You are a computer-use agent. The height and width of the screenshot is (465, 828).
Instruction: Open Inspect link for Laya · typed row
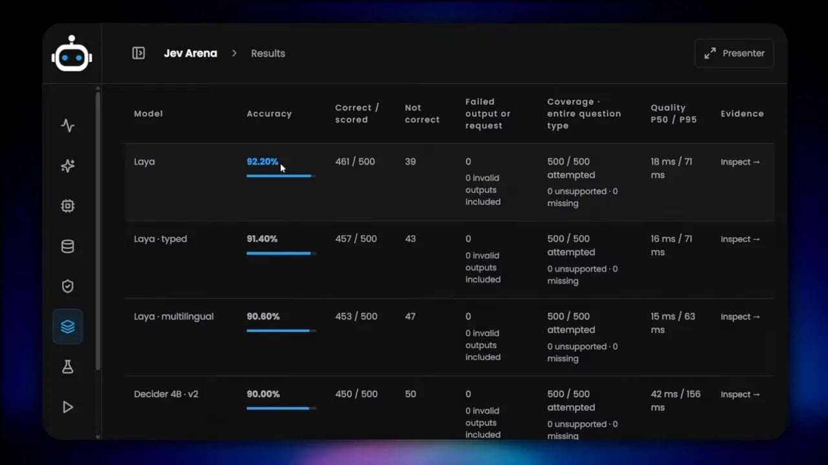pyautogui.click(x=741, y=239)
